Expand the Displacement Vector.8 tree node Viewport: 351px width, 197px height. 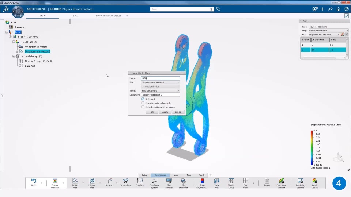[17, 51]
